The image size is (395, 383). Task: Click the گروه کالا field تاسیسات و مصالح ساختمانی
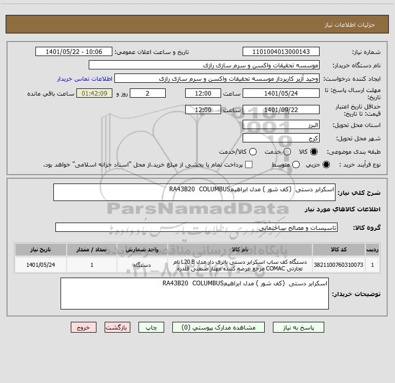(x=196, y=227)
